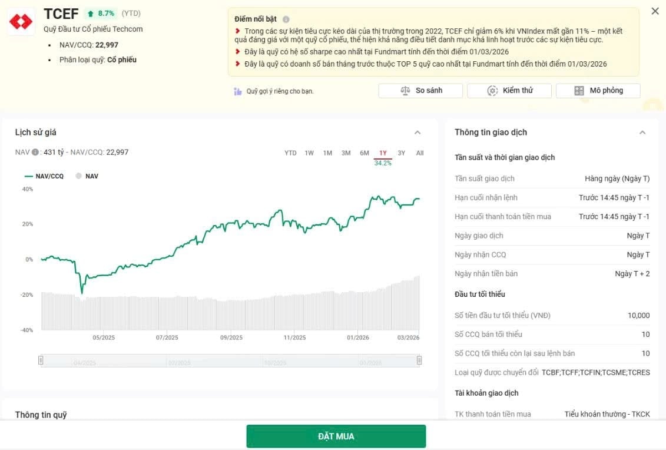Switch chart to 3Y range

pyautogui.click(x=402, y=153)
